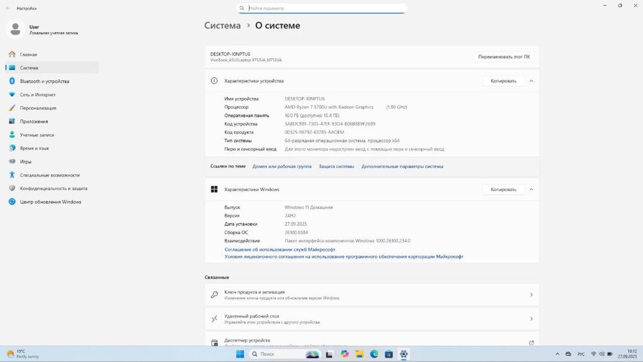Click the User account avatar
This screenshot has height=362, width=643.
click(x=15, y=29)
